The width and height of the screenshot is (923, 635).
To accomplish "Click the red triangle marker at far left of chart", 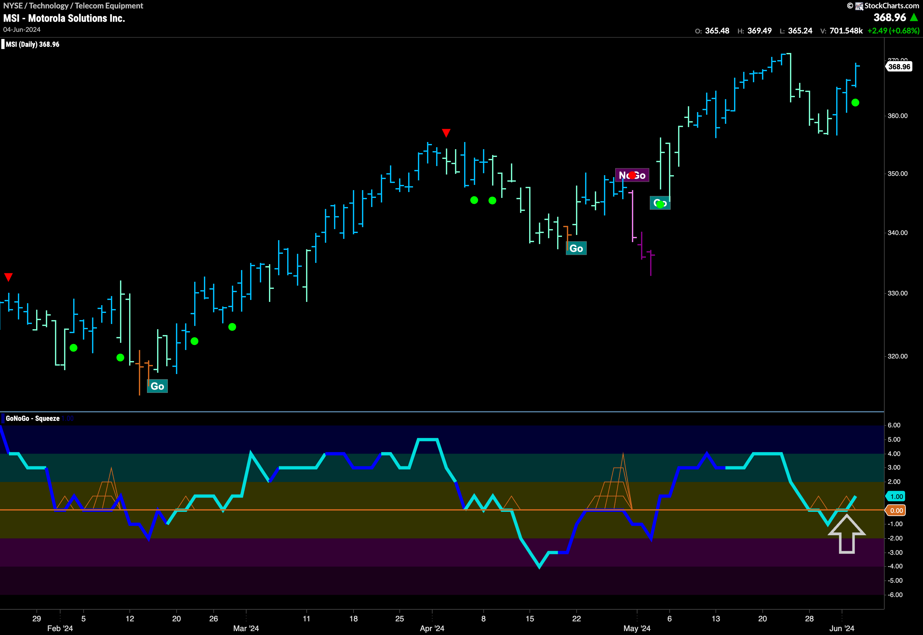I will click(8, 277).
